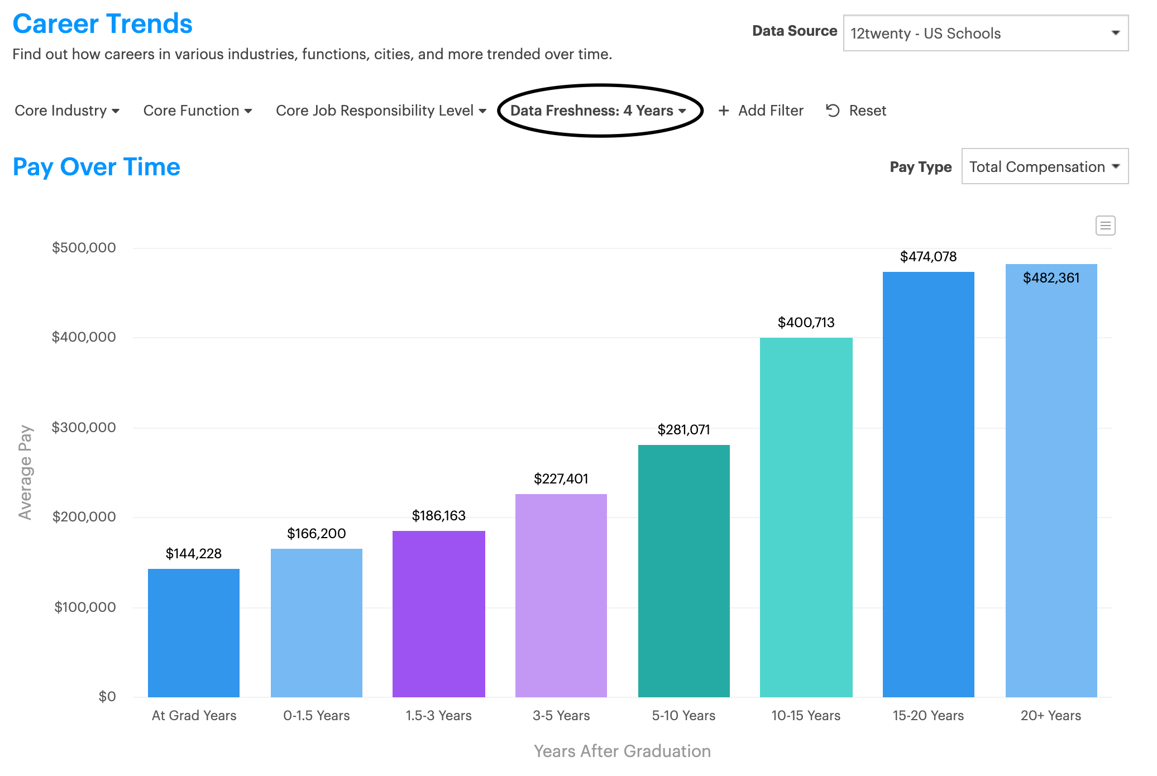Click the Career Trends heading
Image resolution: width=1157 pixels, height=776 pixels.
click(x=103, y=23)
